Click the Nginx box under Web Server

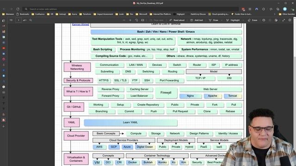click(190, 96)
